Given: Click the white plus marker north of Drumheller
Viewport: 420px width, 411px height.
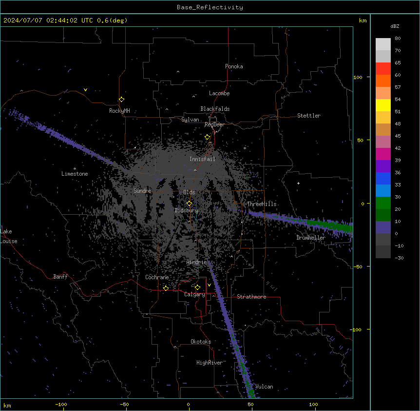Looking at the screenshot, I should tap(298, 183).
